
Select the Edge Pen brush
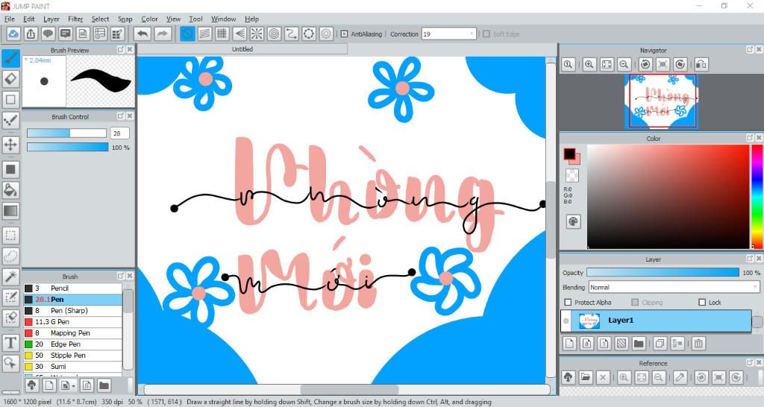click(72, 344)
